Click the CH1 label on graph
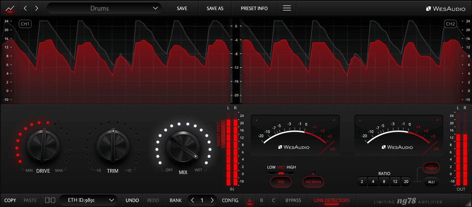The image size is (472, 207). pyautogui.click(x=26, y=24)
